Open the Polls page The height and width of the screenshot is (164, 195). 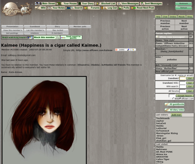(124, 8)
